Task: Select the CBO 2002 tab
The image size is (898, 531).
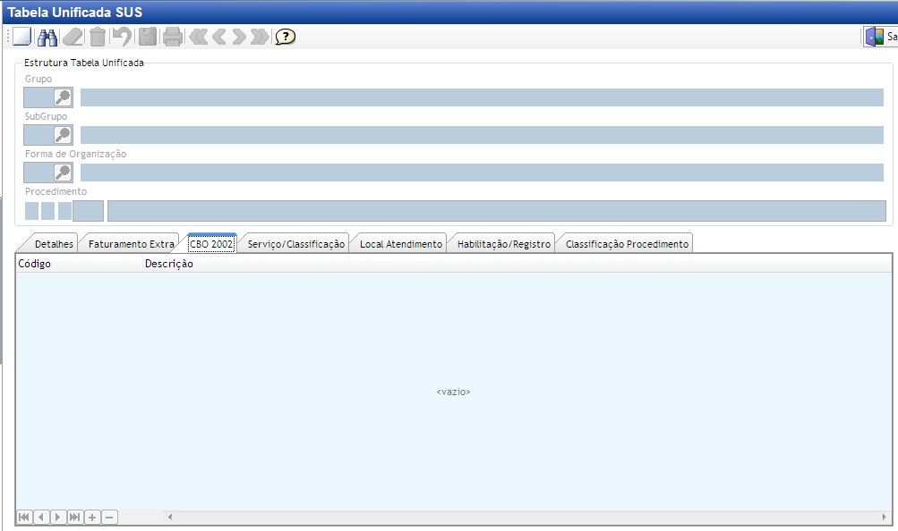Action: [x=211, y=243]
